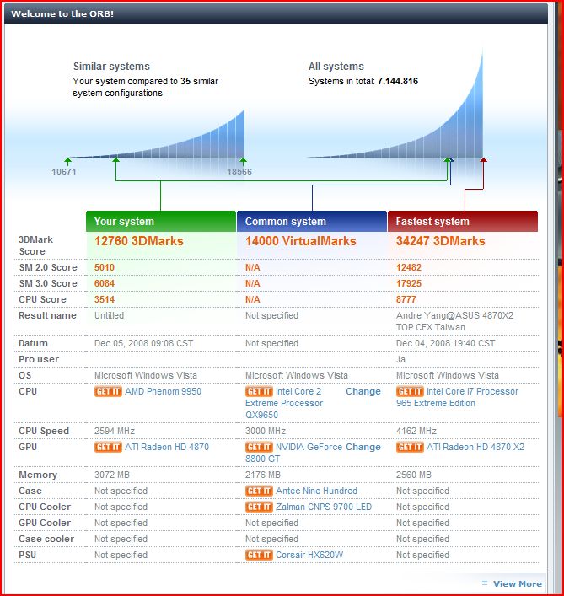Click the Welcome to the ORB! title
Screen dimensions: 564x596
(x=62, y=13)
